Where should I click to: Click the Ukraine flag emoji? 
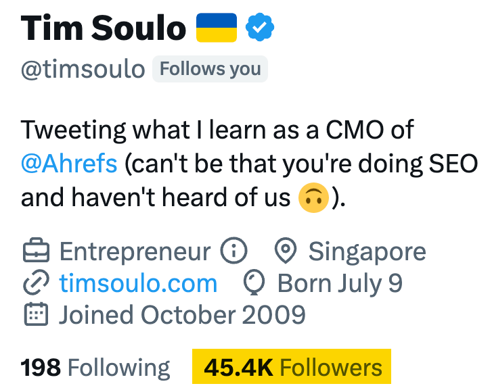click(217, 28)
